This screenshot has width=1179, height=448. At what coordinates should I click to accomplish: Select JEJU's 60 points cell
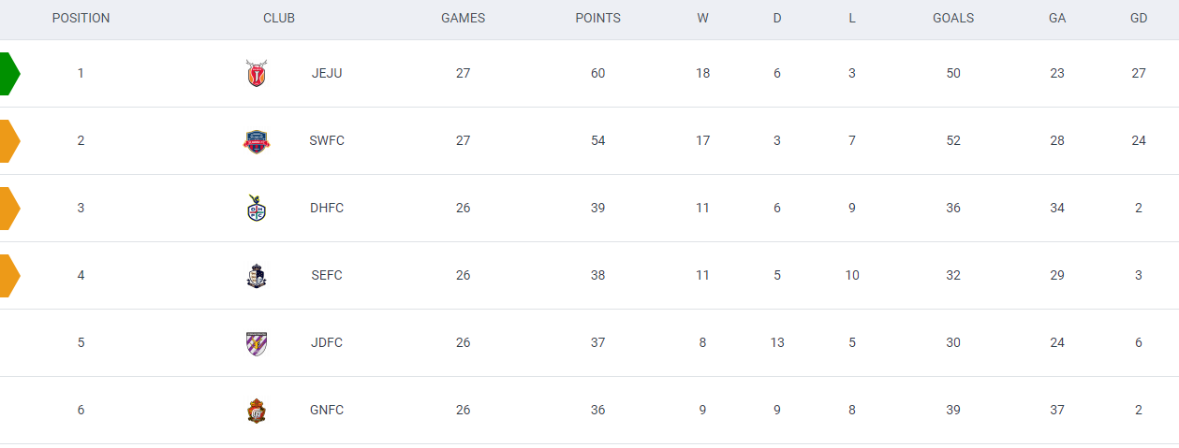pyautogui.click(x=597, y=73)
